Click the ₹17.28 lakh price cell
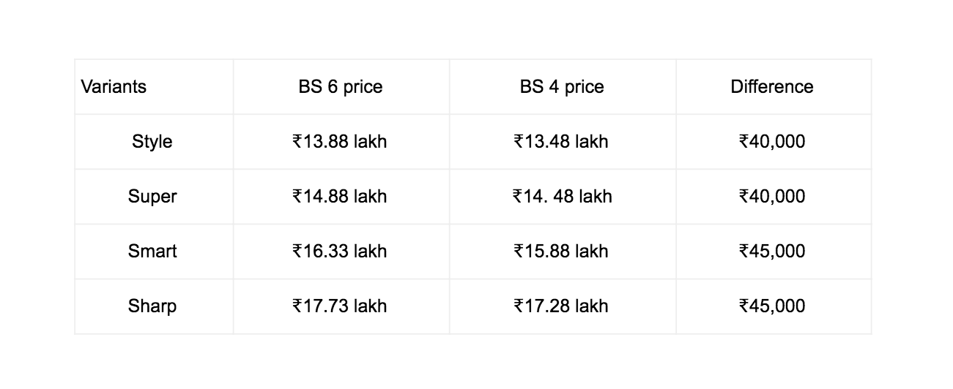 click(x=561, y=306)
